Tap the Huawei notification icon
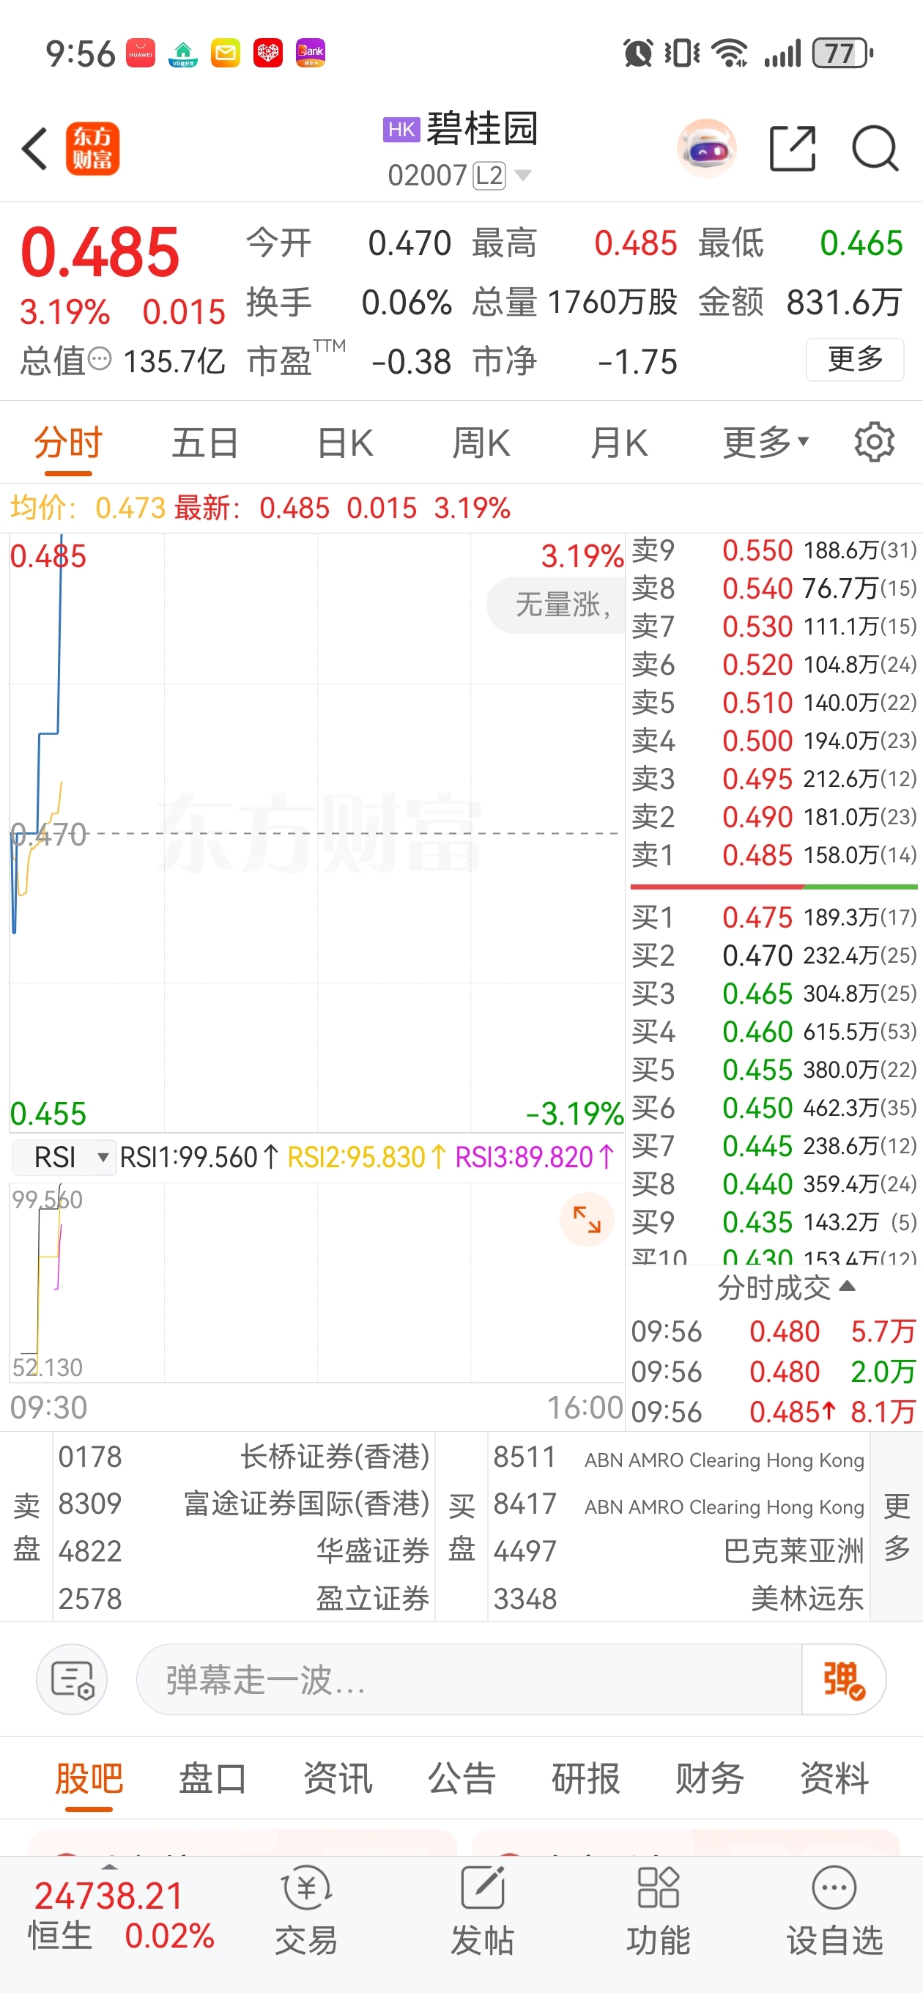This screenshot has width=923, height=1993. click(140, 53)
